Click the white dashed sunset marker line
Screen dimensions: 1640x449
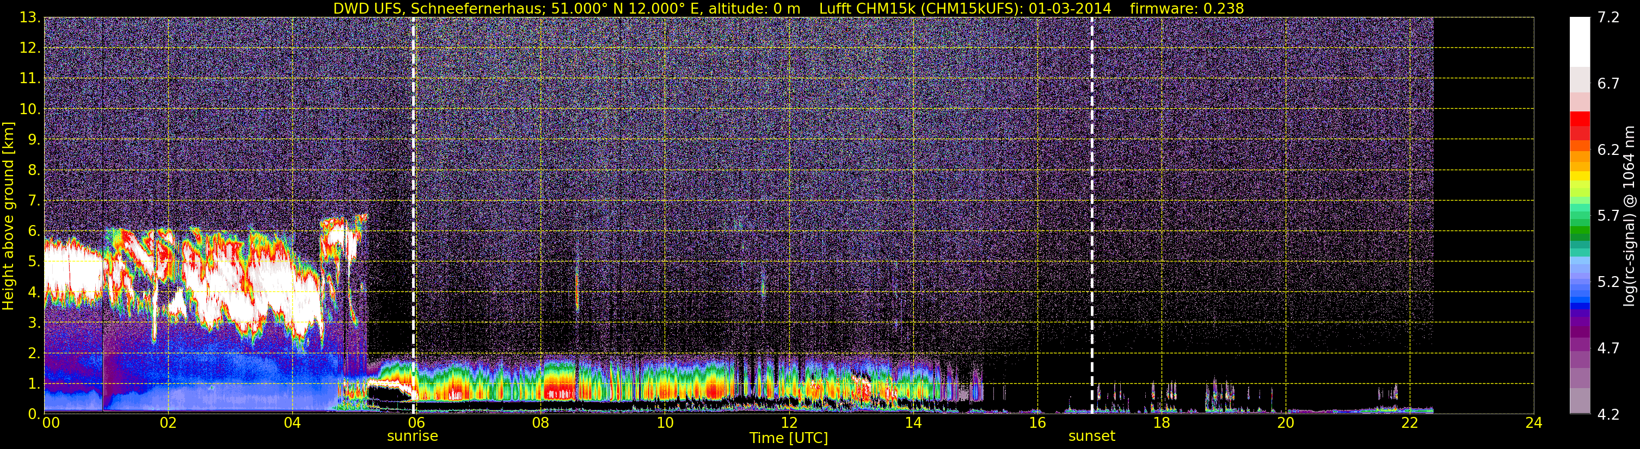pyautogui.click(x=1092, y=216)
